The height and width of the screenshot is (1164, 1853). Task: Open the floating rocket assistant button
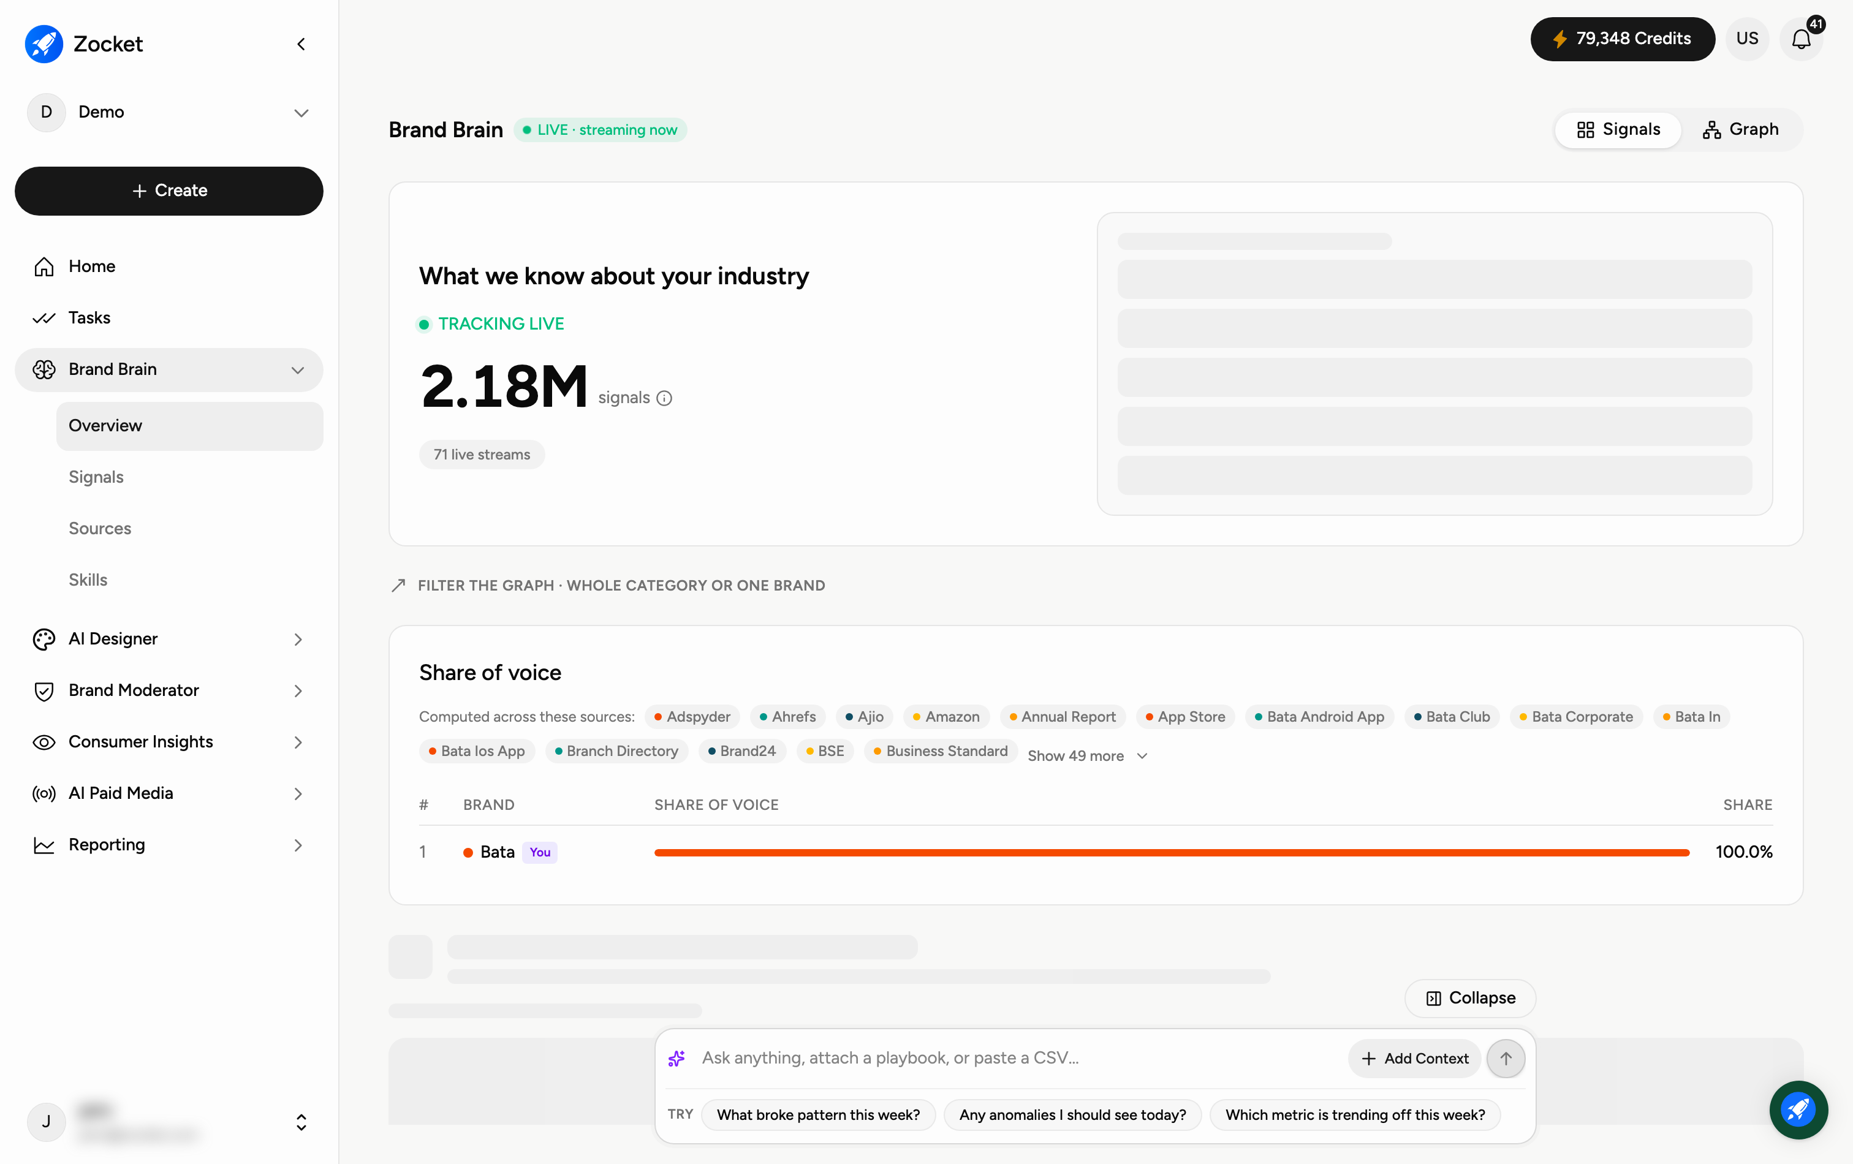(x=1798, y=1109)
